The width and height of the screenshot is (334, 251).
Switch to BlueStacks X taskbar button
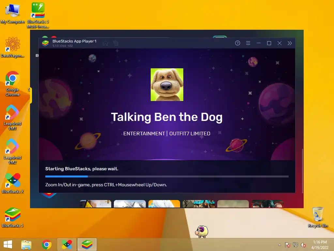coord(67,244)
